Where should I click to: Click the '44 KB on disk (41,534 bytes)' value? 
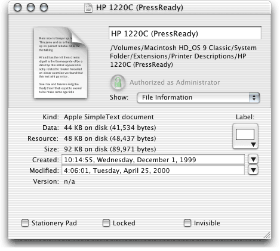tap(110, 128)
